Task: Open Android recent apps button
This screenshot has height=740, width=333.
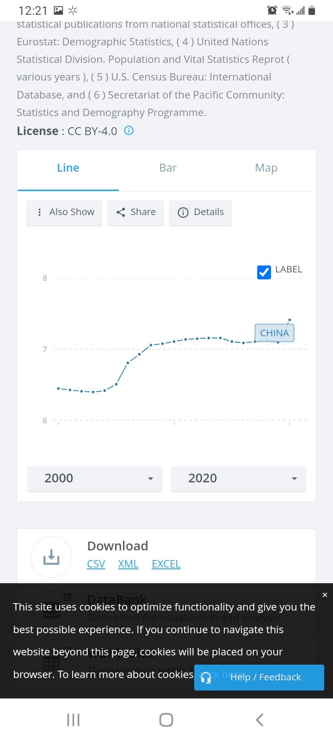Action: pos(73,720)
